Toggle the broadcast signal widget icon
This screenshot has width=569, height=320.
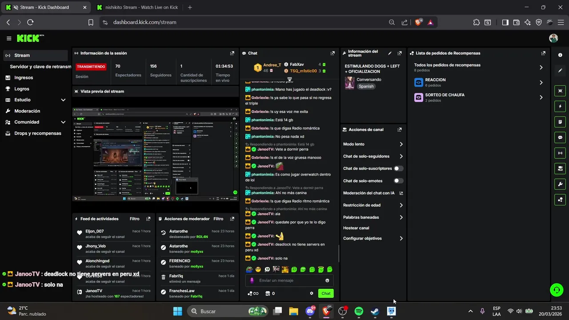coord(560,153)
